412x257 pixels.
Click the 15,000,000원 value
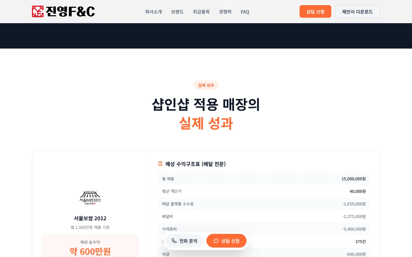(x=354, y=179)
